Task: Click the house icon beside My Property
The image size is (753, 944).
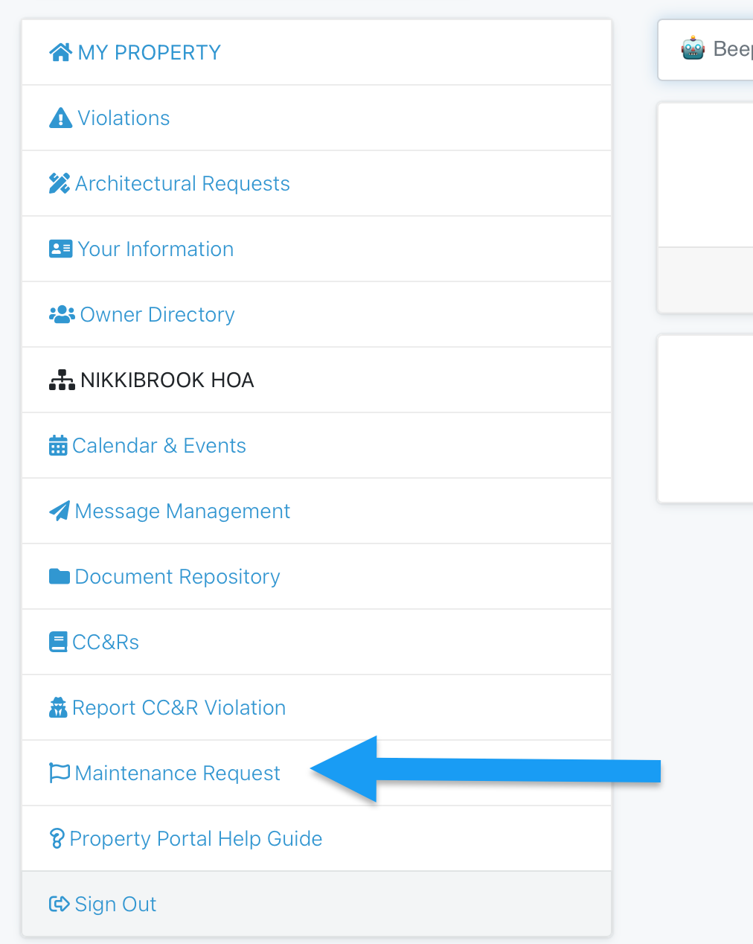Action: click(60, 52)
